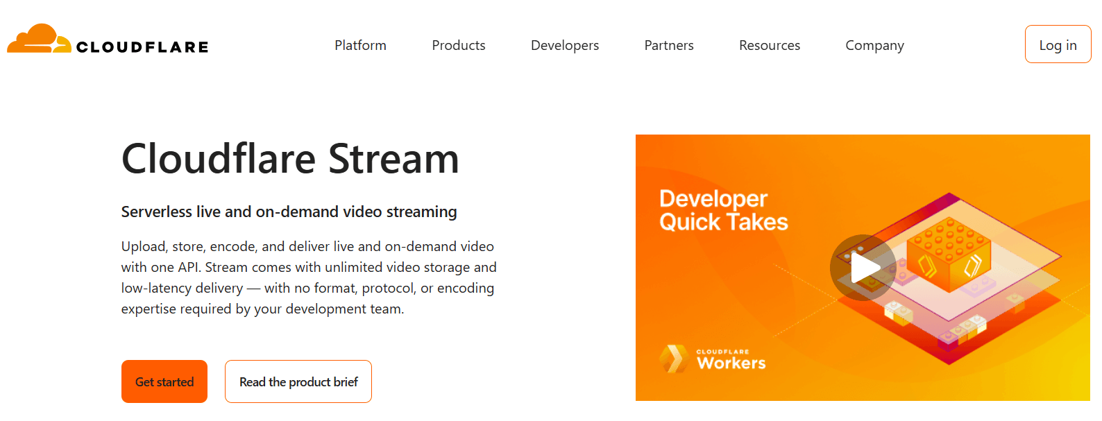Click the Developer Quick Takes title text

click(724, 210)
